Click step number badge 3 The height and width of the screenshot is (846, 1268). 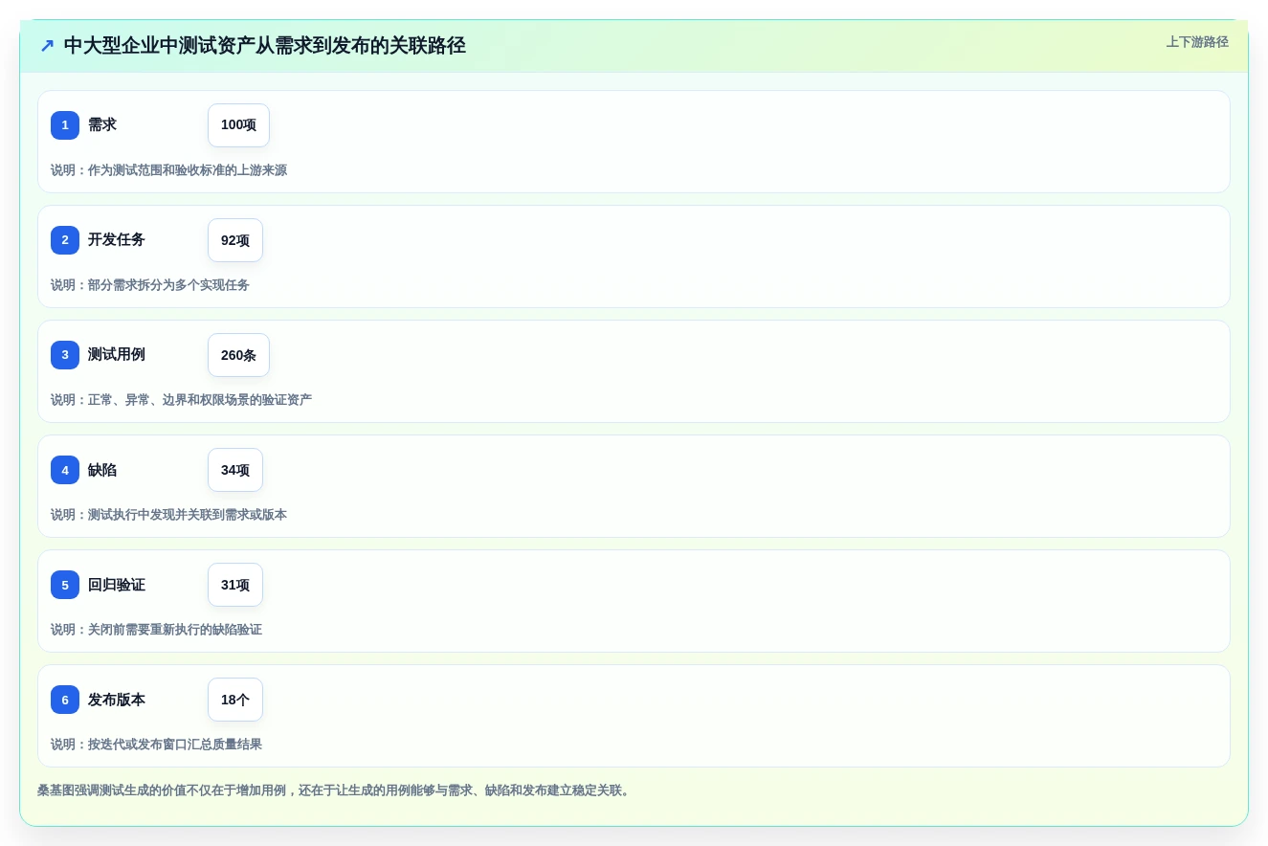[x=65, y=355]
